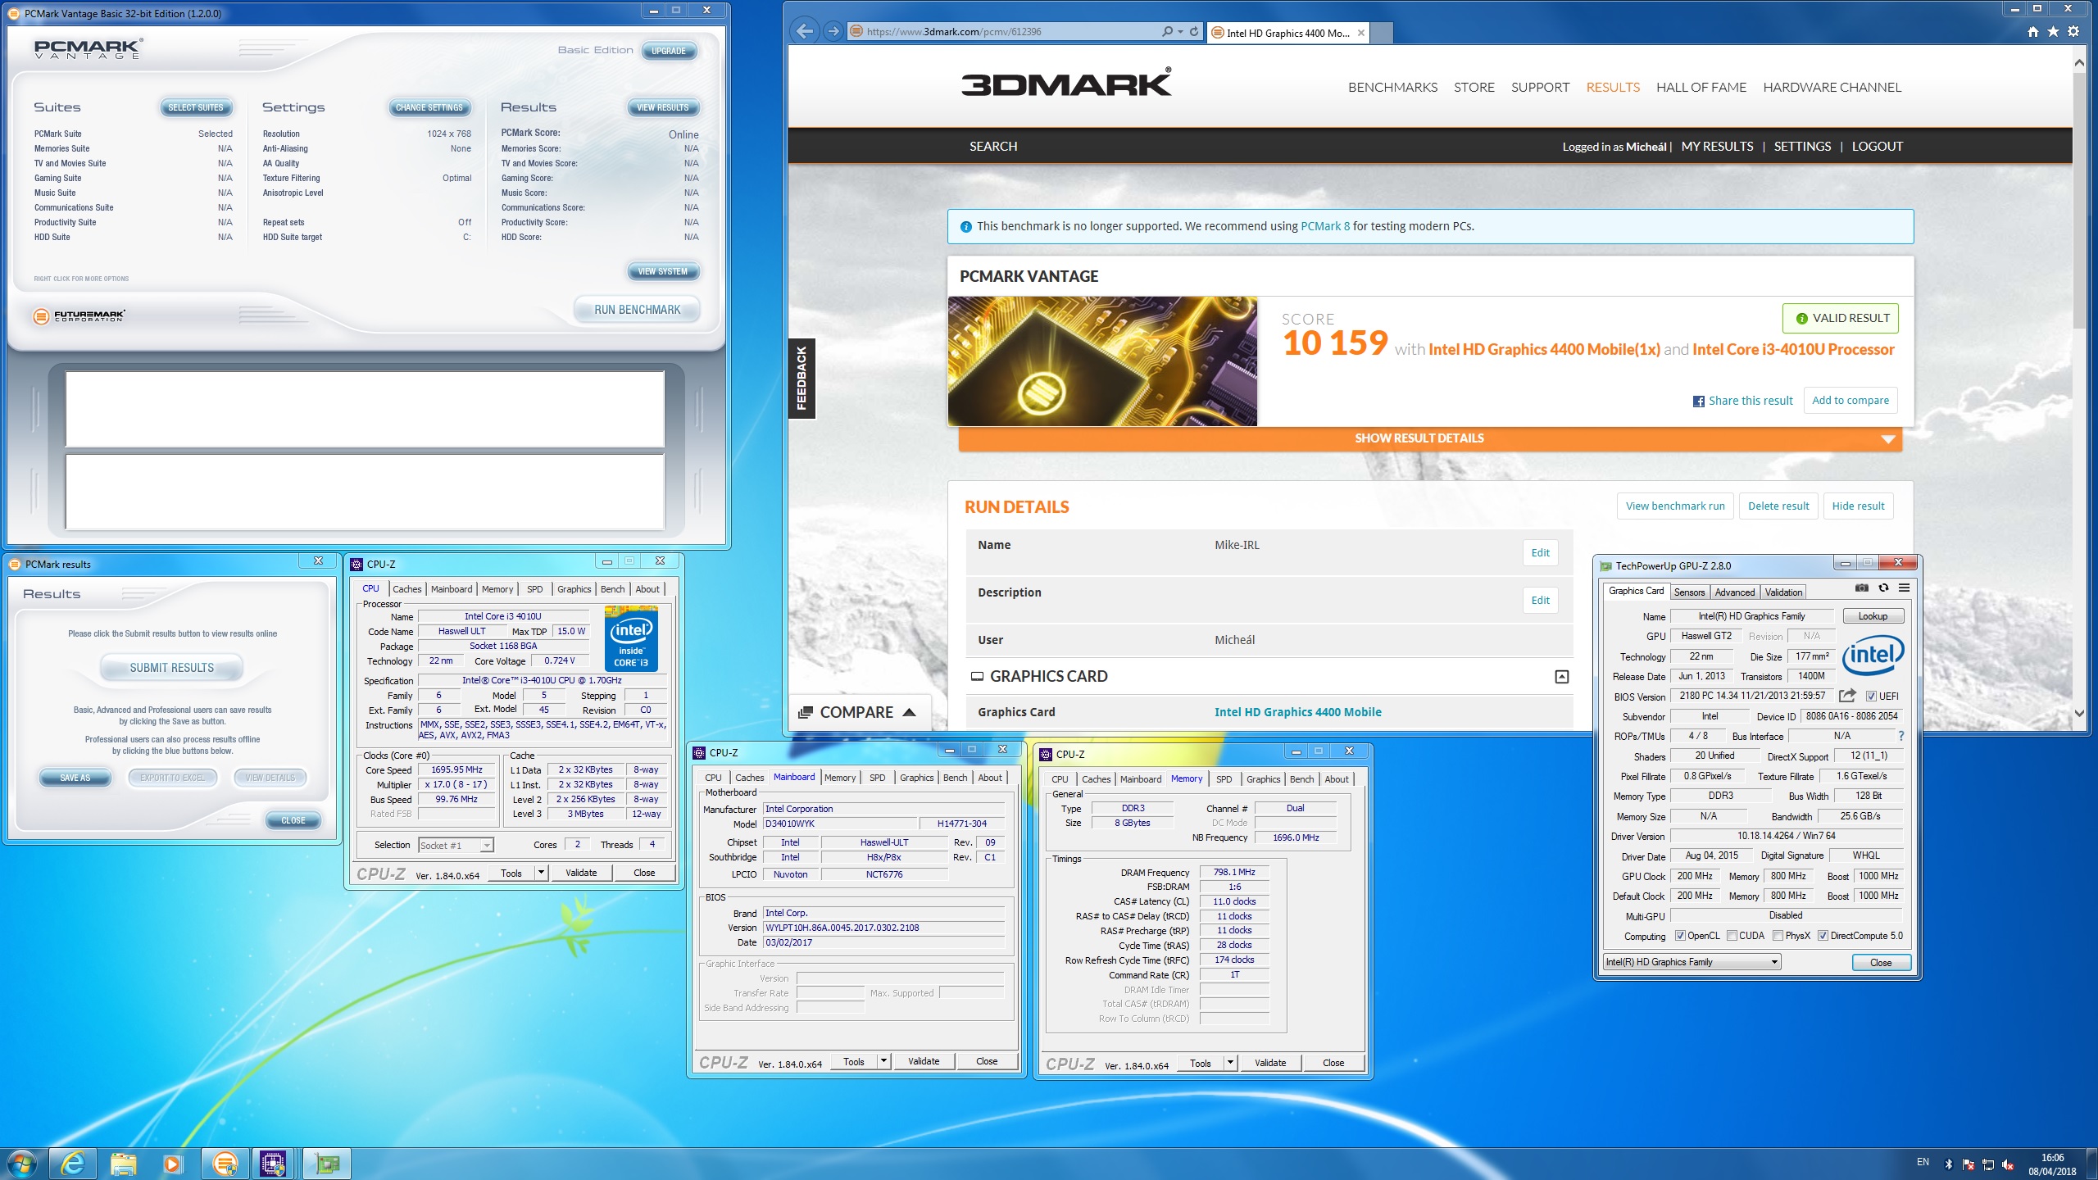Switch to PCMark Vantage taskbar icon
Image resolution: width=2098 pixels, height=1180 pixels.
click(225, 1164)
